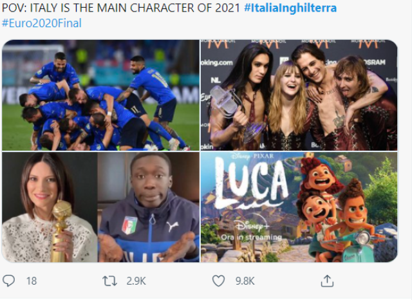Click the 2.9K retweets count
Image resolution: width=412 pixels, height=300 pixels.
[x=135, y=281]
